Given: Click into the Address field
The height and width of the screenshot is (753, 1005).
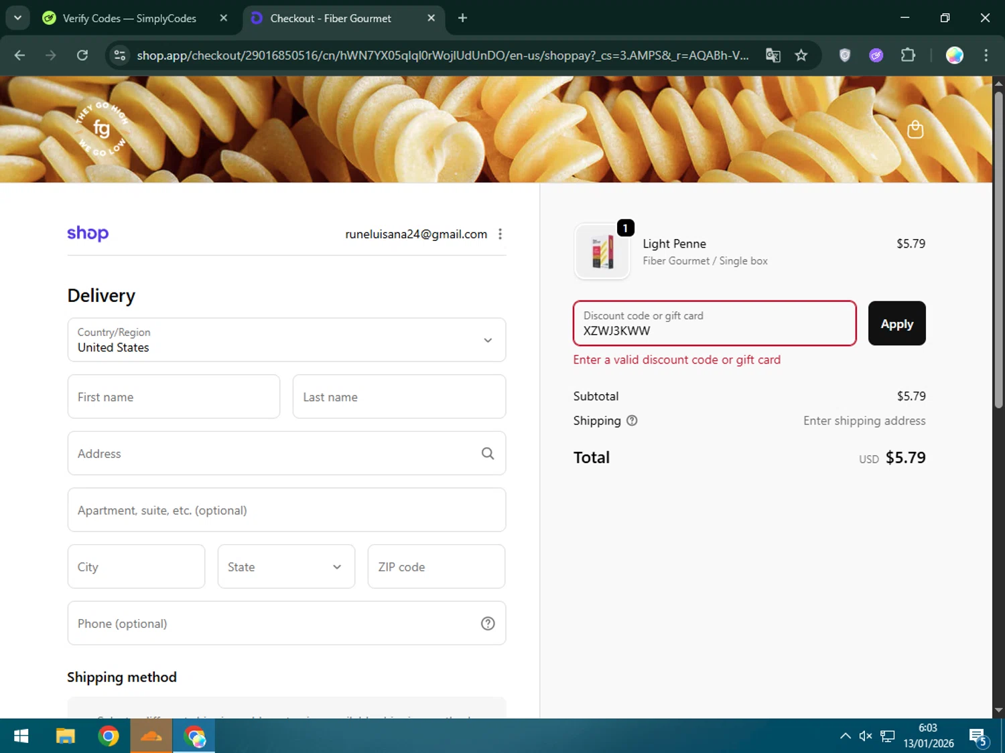Looking at the screenshot, I should coord(287,453).
